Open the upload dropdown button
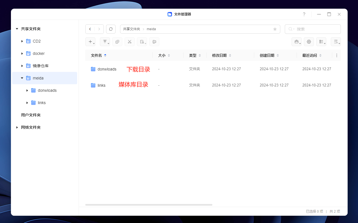This screenshot has height=223, width=358. coord(105,42)
